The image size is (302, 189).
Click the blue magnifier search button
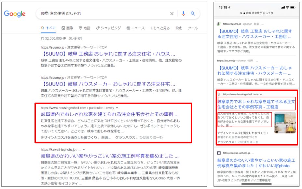click(x=193, y=13)
